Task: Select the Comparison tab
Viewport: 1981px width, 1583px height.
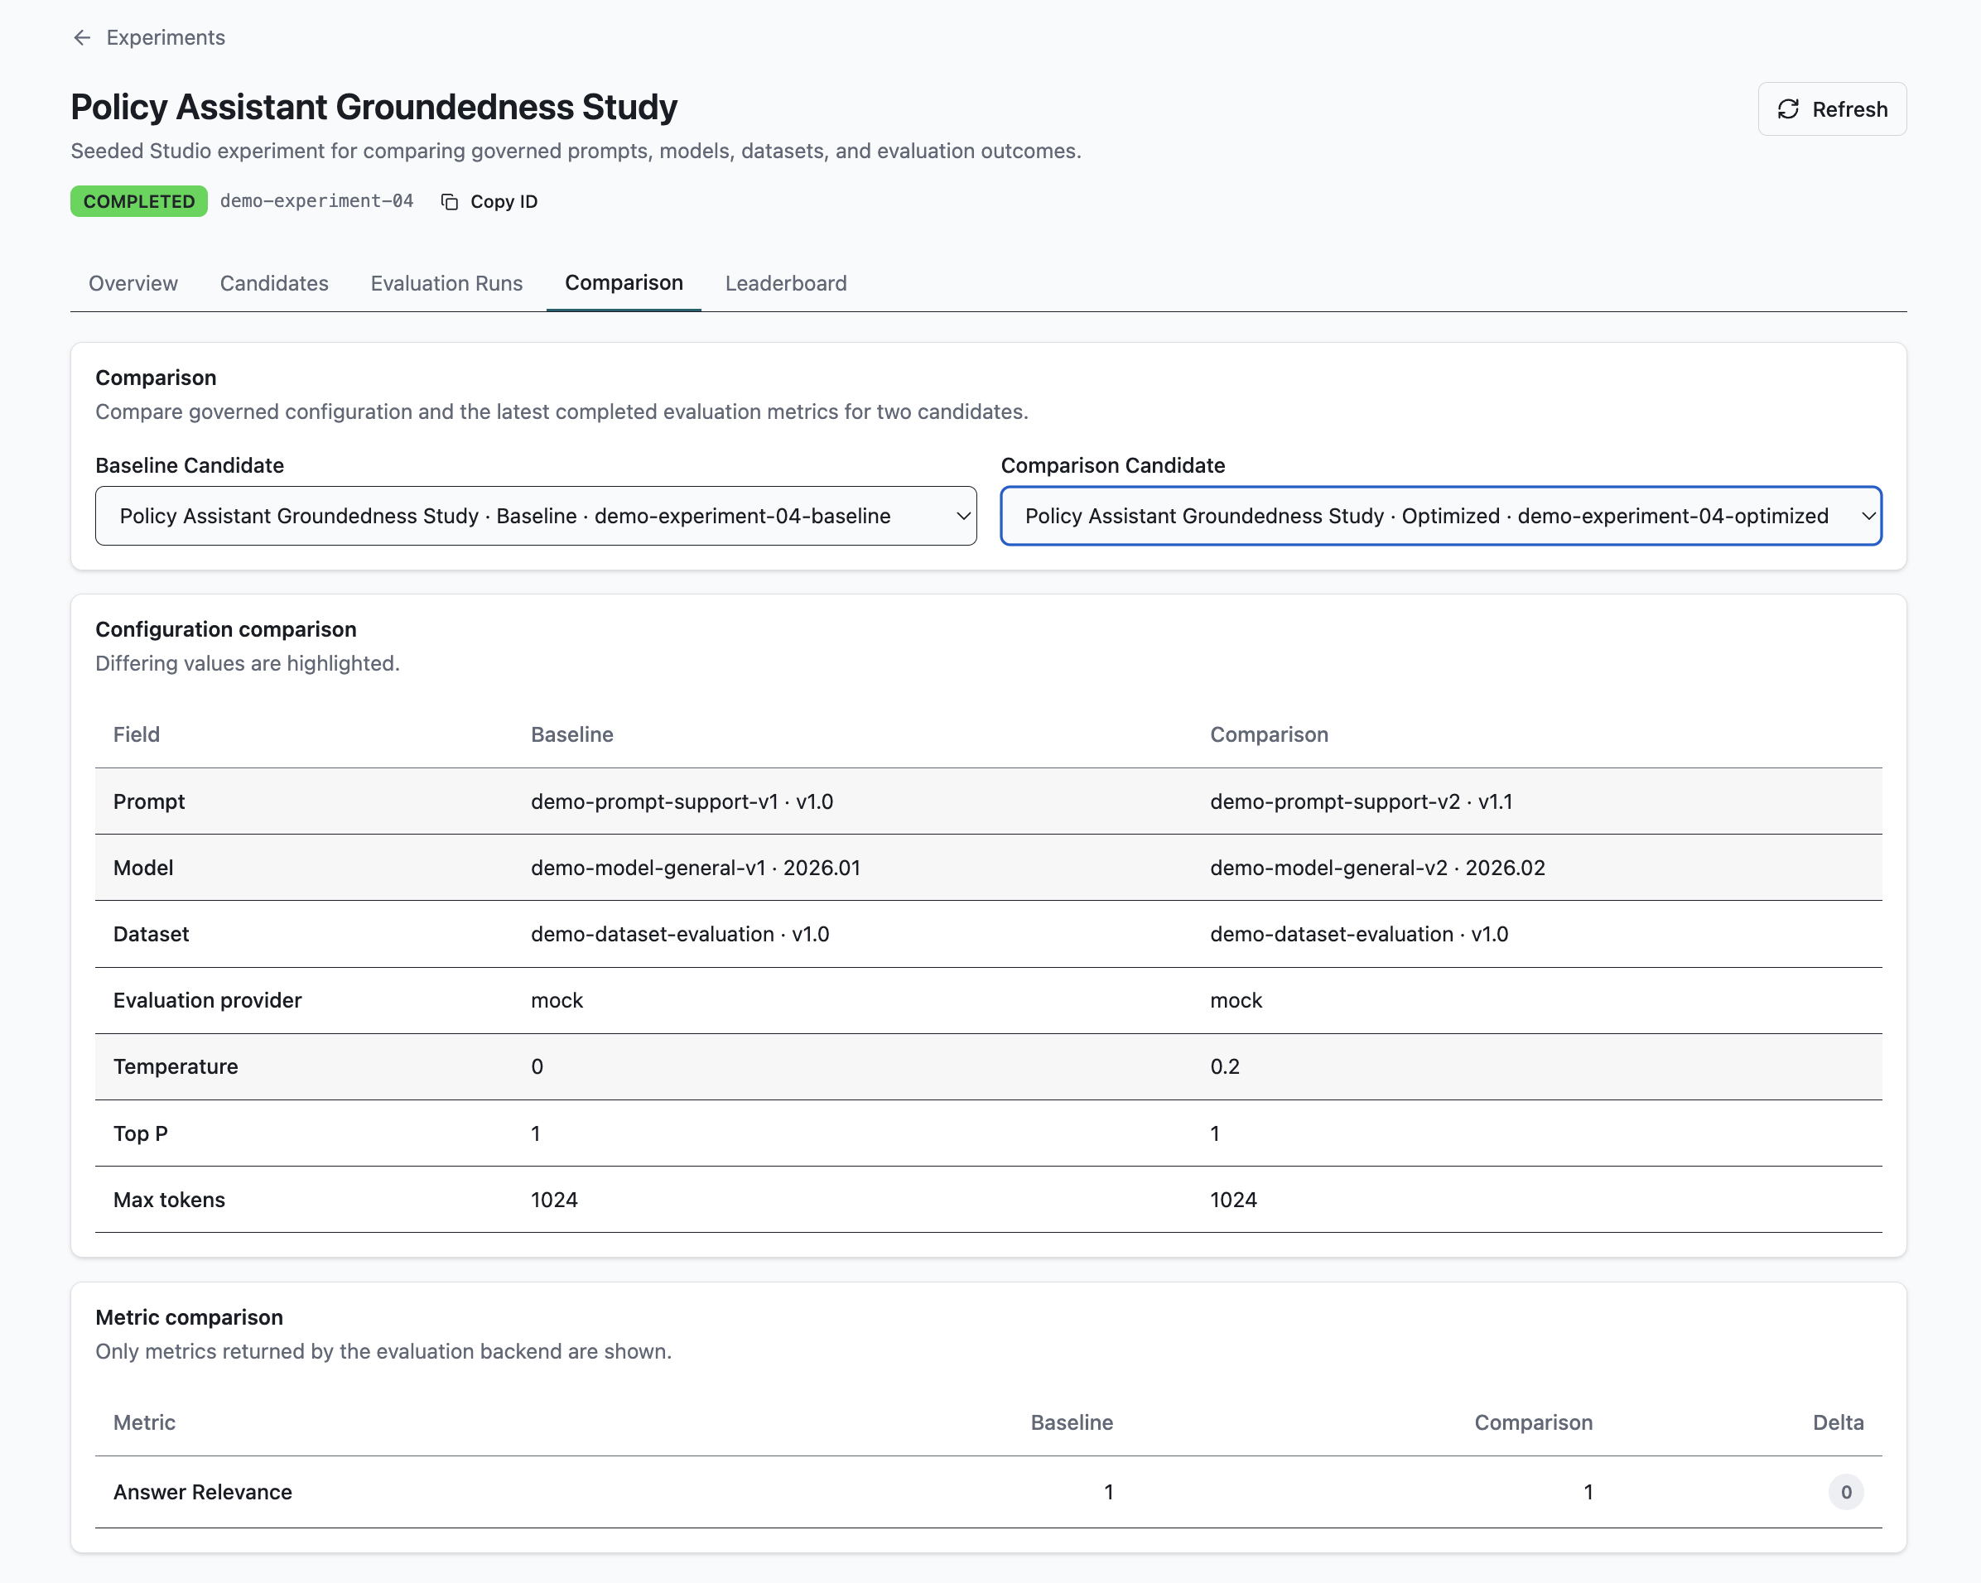Action: (x=624, y=283)
